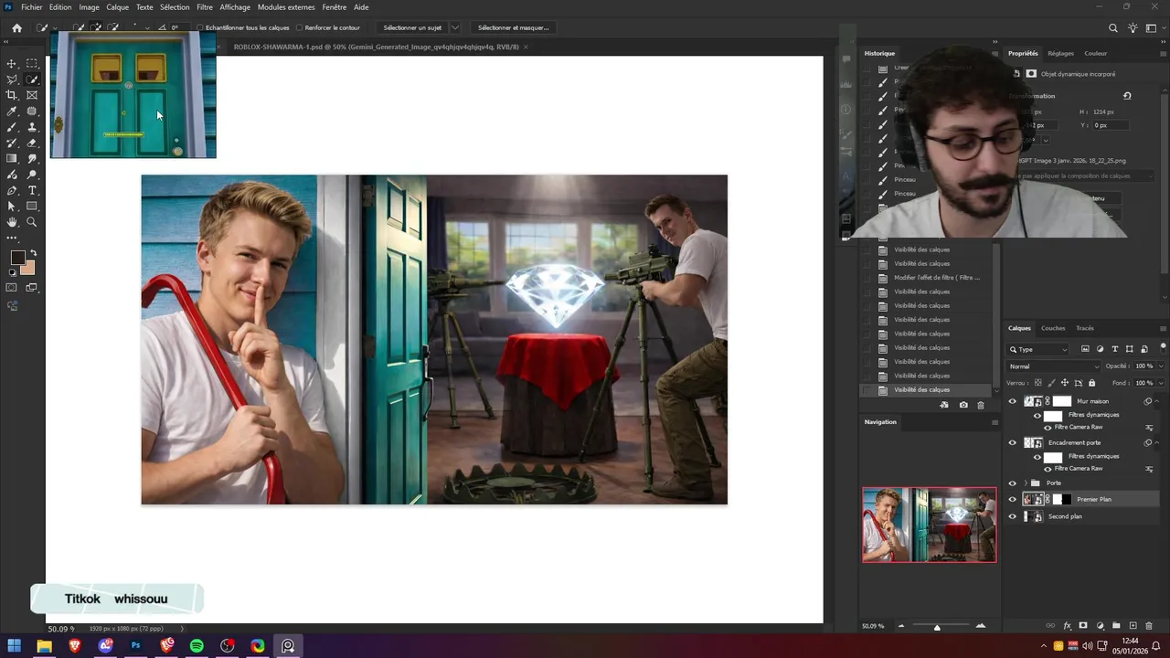The image size is (1170, 658).
Task: Select the Hand tool
Action: coord(12,222)
